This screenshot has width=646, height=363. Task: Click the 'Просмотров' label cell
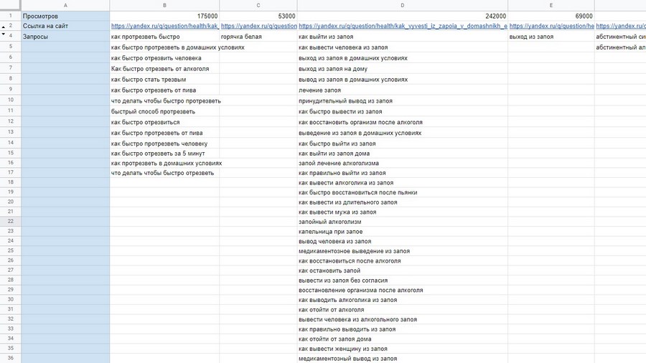point(65,16)
